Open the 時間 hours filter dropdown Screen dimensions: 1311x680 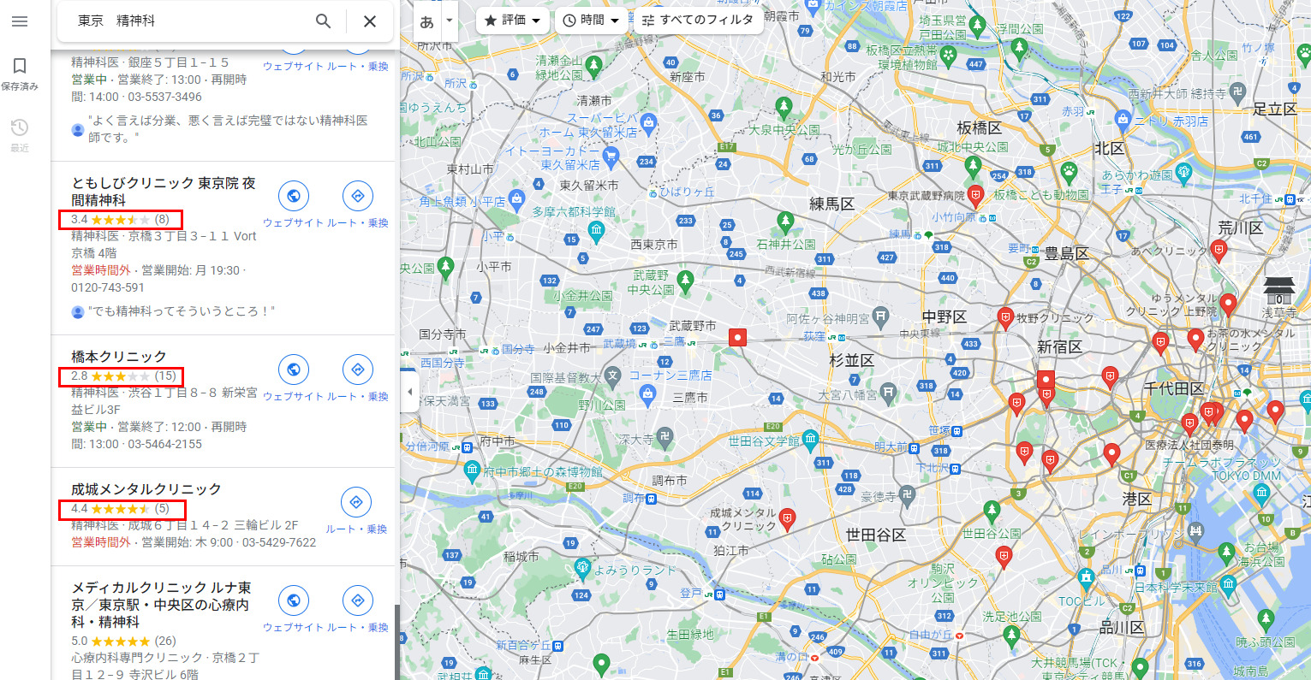pos(592,21)
